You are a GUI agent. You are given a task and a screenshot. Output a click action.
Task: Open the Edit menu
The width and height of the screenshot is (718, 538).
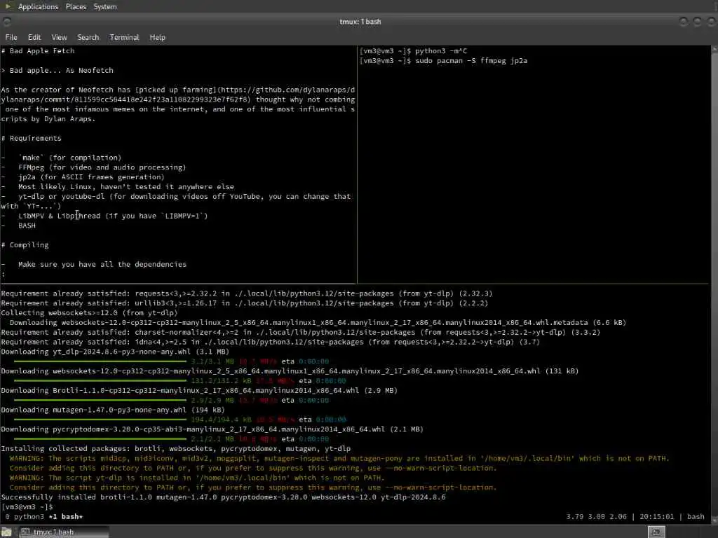click(34, 38)
